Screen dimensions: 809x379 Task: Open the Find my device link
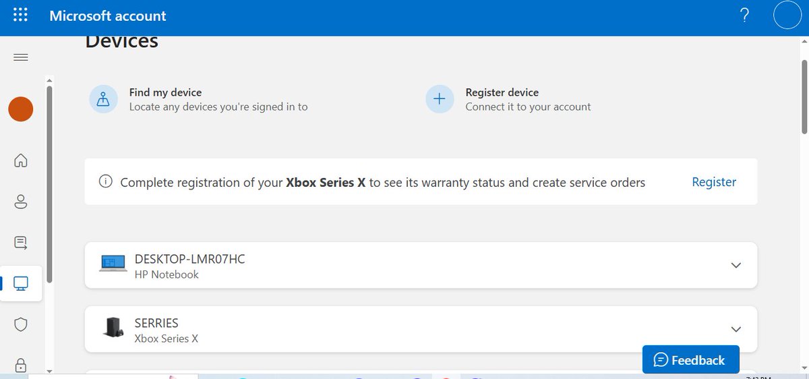(165, 92)
